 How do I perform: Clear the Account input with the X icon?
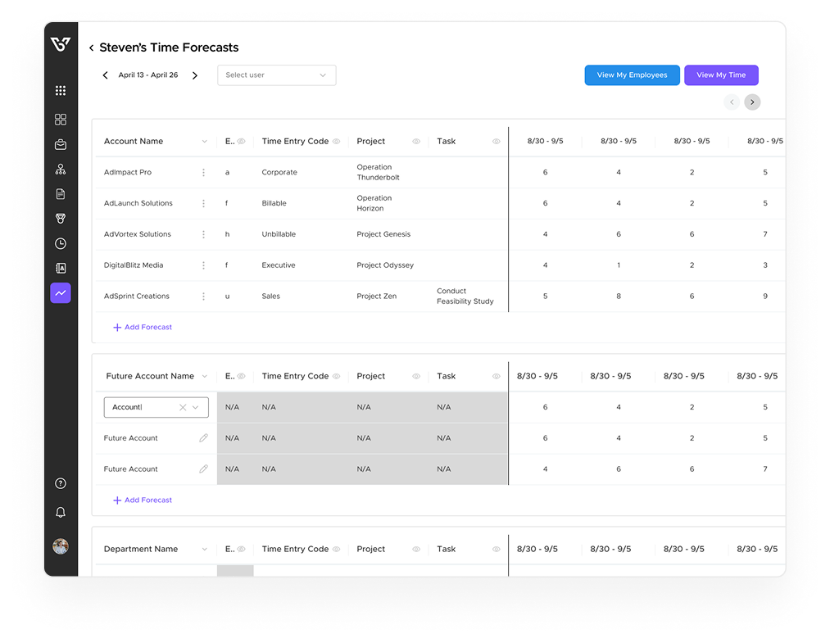pyautogui.click(x=183, y=407)
